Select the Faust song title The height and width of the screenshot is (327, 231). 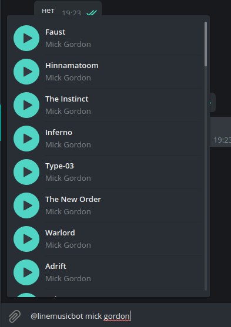pyautogui.click(x=55, y=32)
